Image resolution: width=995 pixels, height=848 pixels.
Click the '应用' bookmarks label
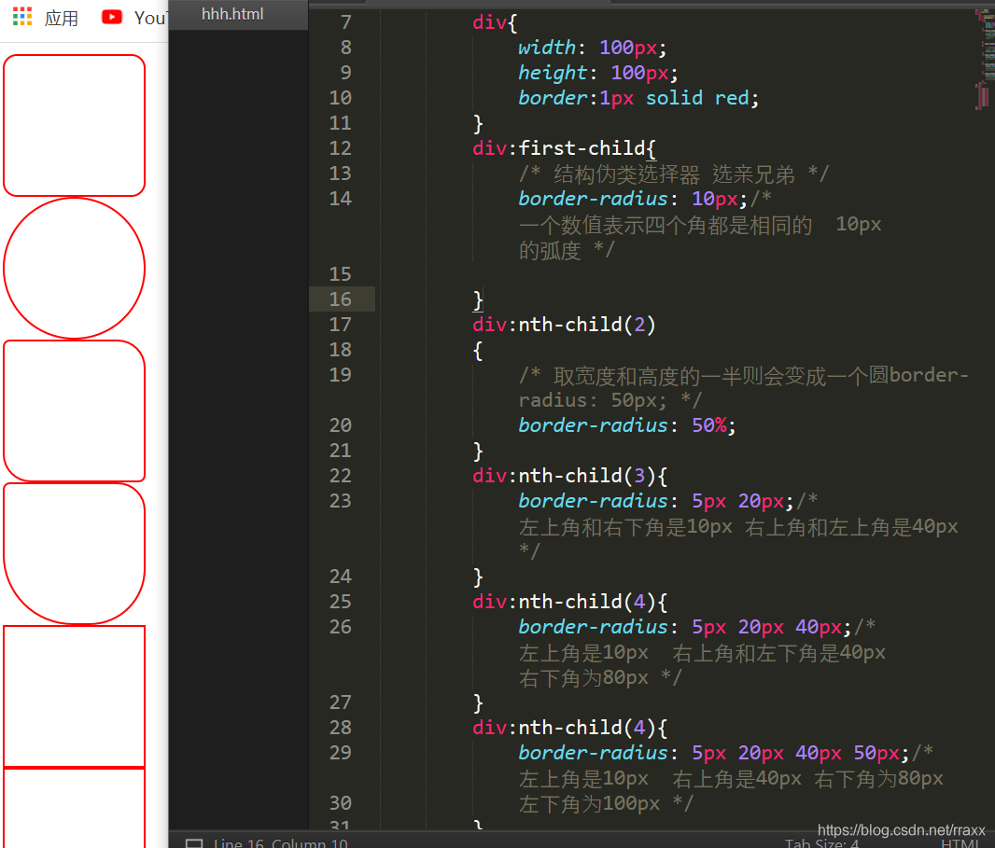click(62, 18)
